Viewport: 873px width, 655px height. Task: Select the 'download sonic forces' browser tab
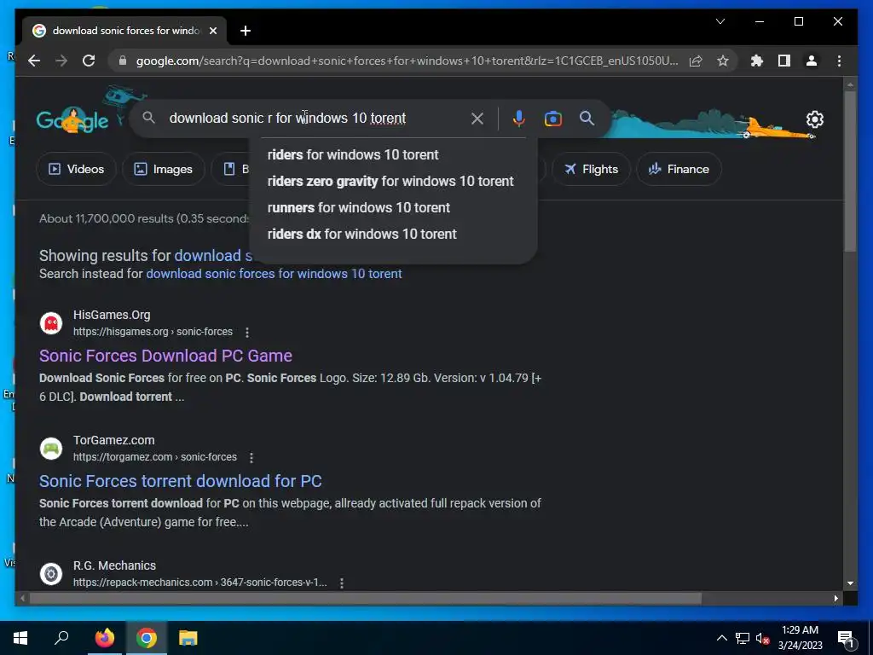point(124,31)
